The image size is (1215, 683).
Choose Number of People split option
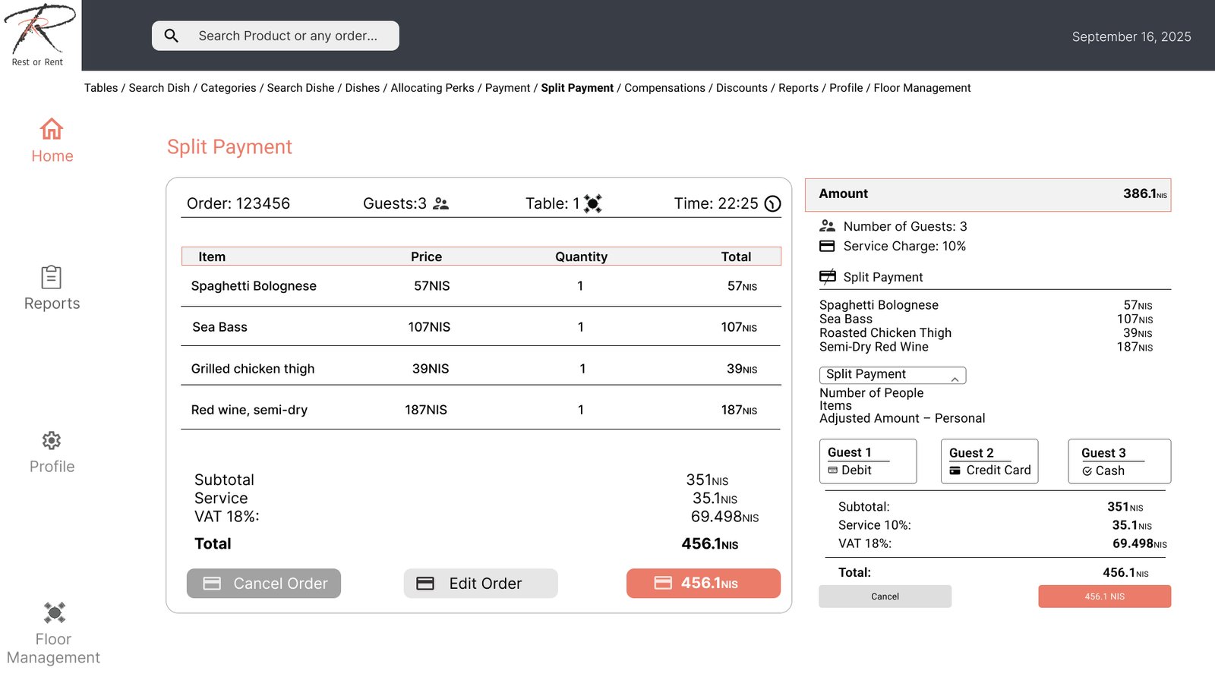871,393
